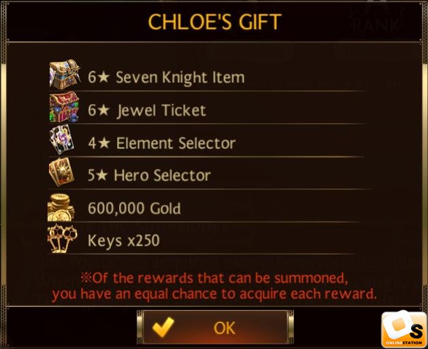Click the right gold ornamental dialog border

(x=425, y=175)
